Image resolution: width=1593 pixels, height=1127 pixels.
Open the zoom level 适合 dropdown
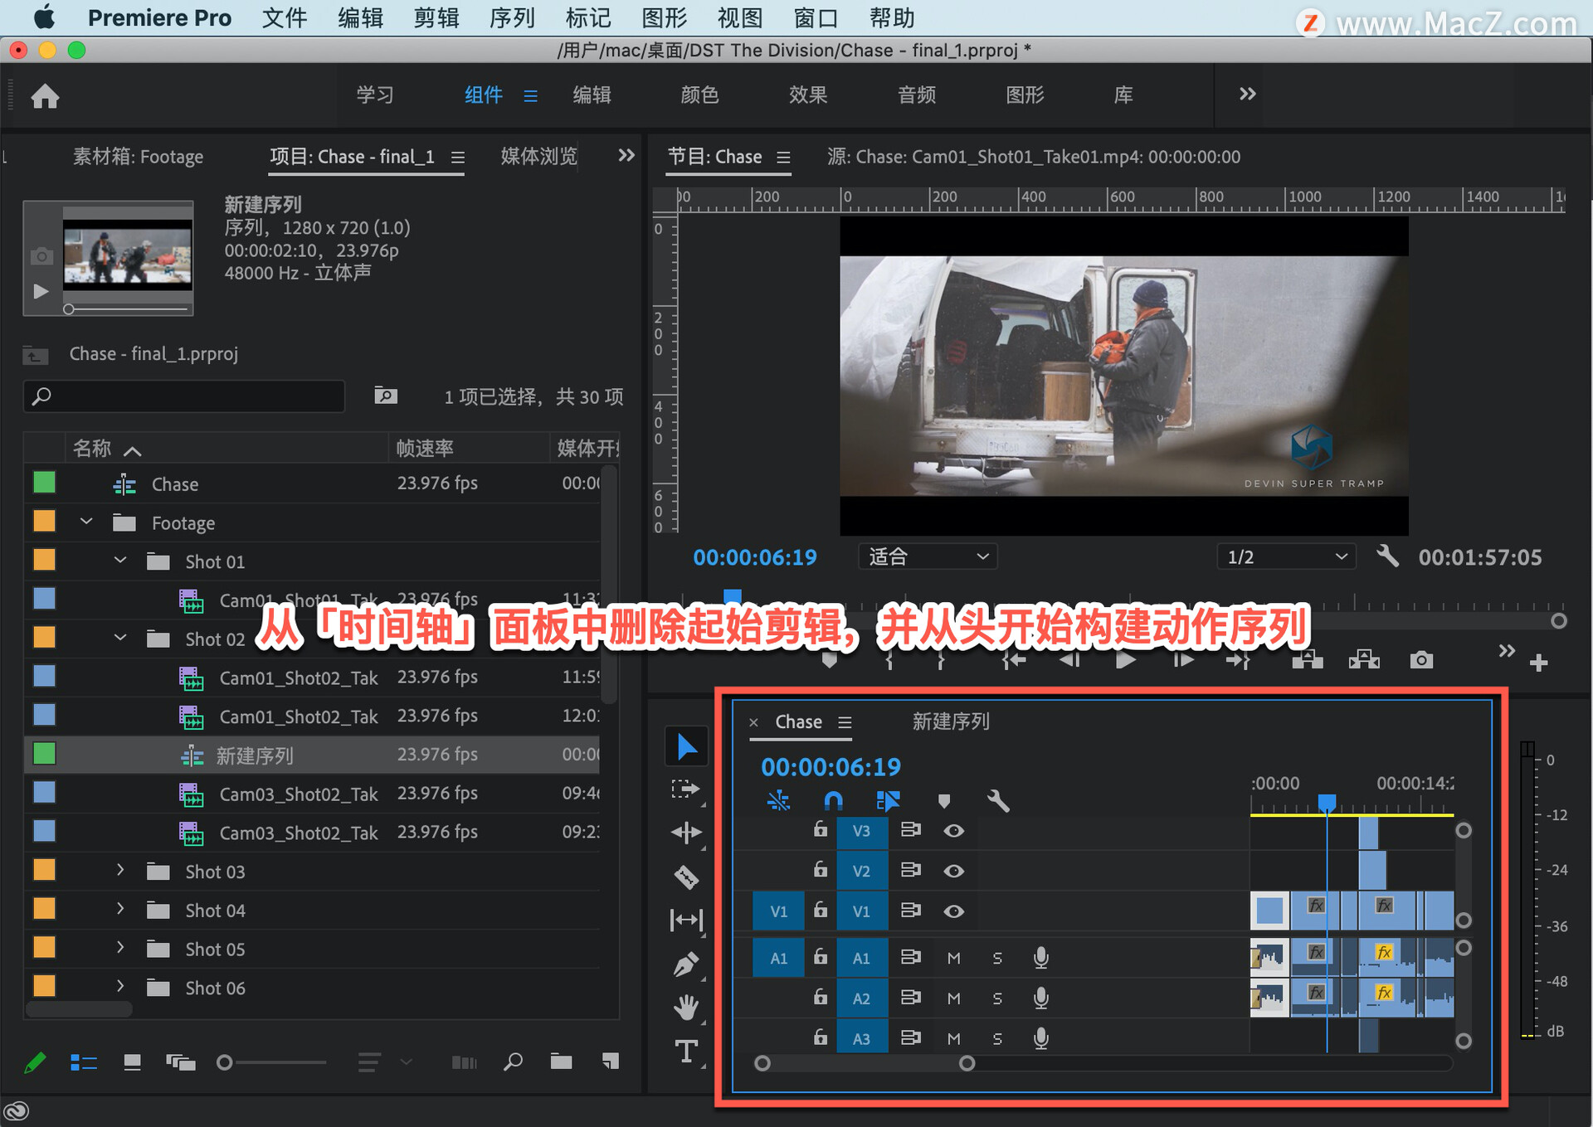(x=927, y=556)
